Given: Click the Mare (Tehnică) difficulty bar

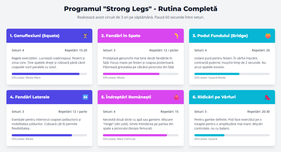Looking at the screenshot, I should [x=140, y=135].
